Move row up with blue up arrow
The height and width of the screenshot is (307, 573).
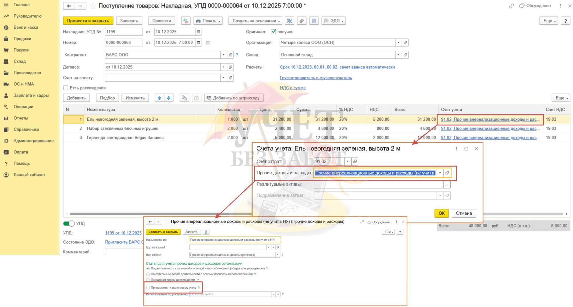pyautogui.click(x=159, y=98)
